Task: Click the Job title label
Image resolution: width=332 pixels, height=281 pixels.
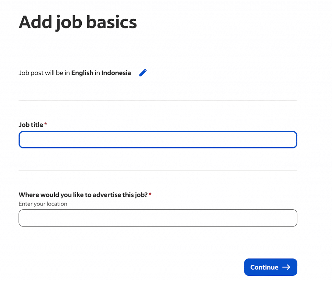Action: point(30,124)
